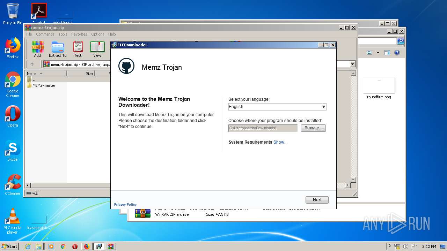Click the GitHub cat logo in FITDownloader

click(126, 66)
